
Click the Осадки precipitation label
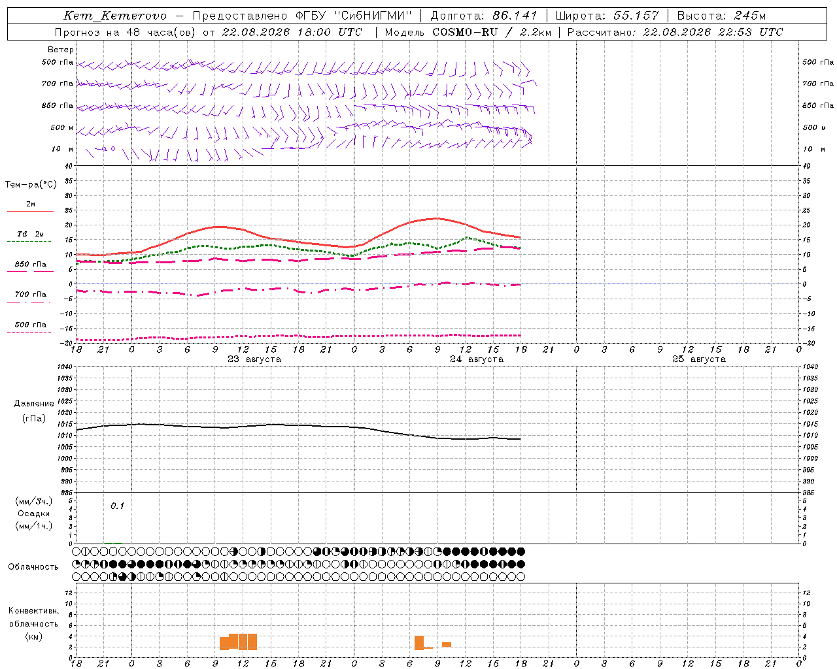click(34, 514)
